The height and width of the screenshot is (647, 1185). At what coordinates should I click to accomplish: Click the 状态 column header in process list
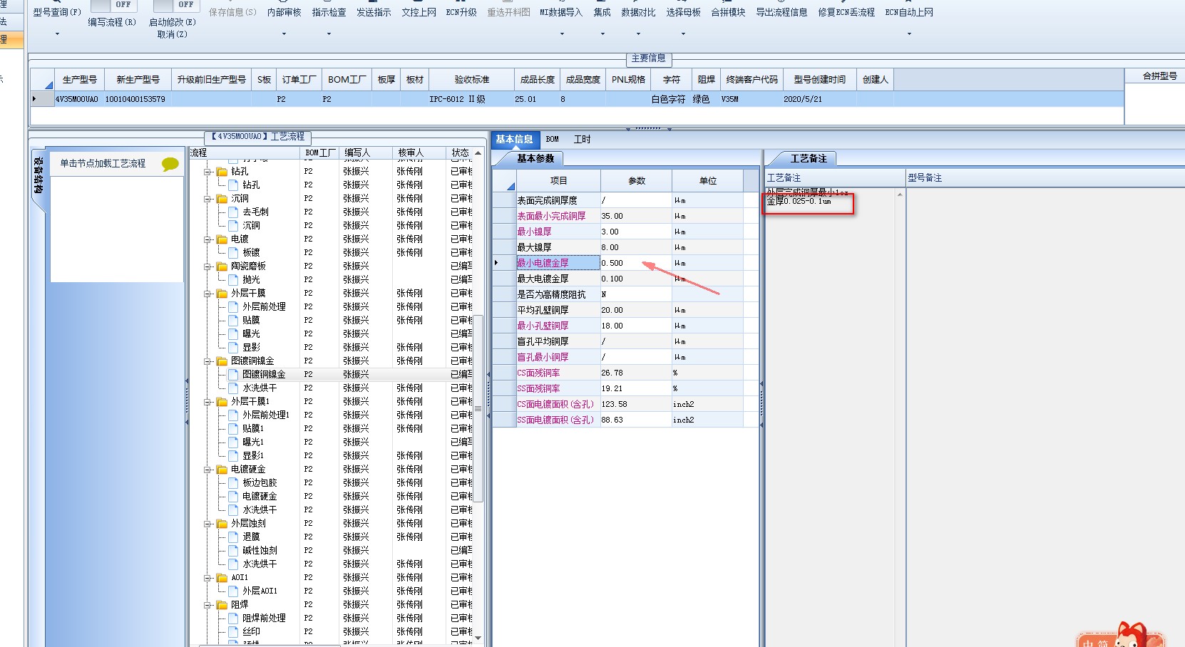[460, 152]
